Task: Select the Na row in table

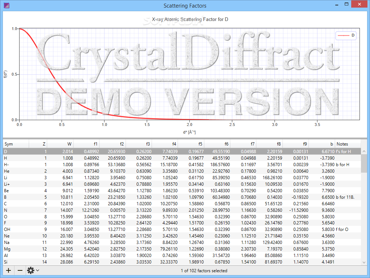Action: pos(182,242)
